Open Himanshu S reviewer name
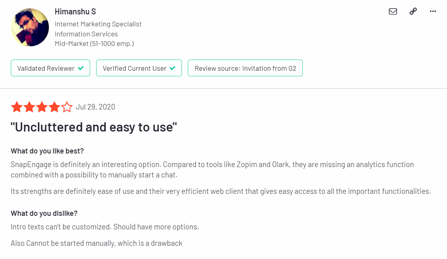 pos(75,12)
